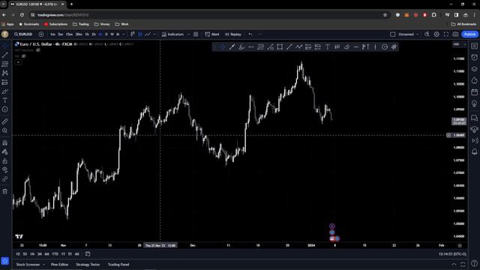This screenshot has height=270, width=480.
Task: Expand the Stock Screener dropdown arrow
Action: coord(43,265)
